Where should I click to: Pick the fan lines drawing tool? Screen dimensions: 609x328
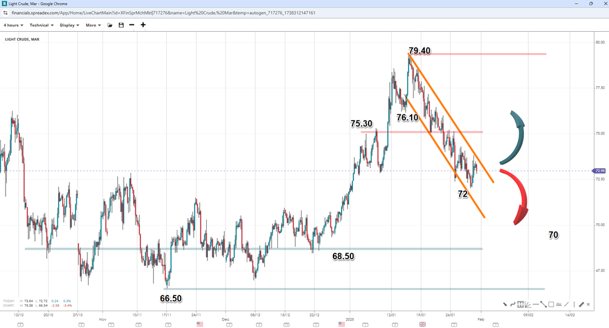pos(528,304)
